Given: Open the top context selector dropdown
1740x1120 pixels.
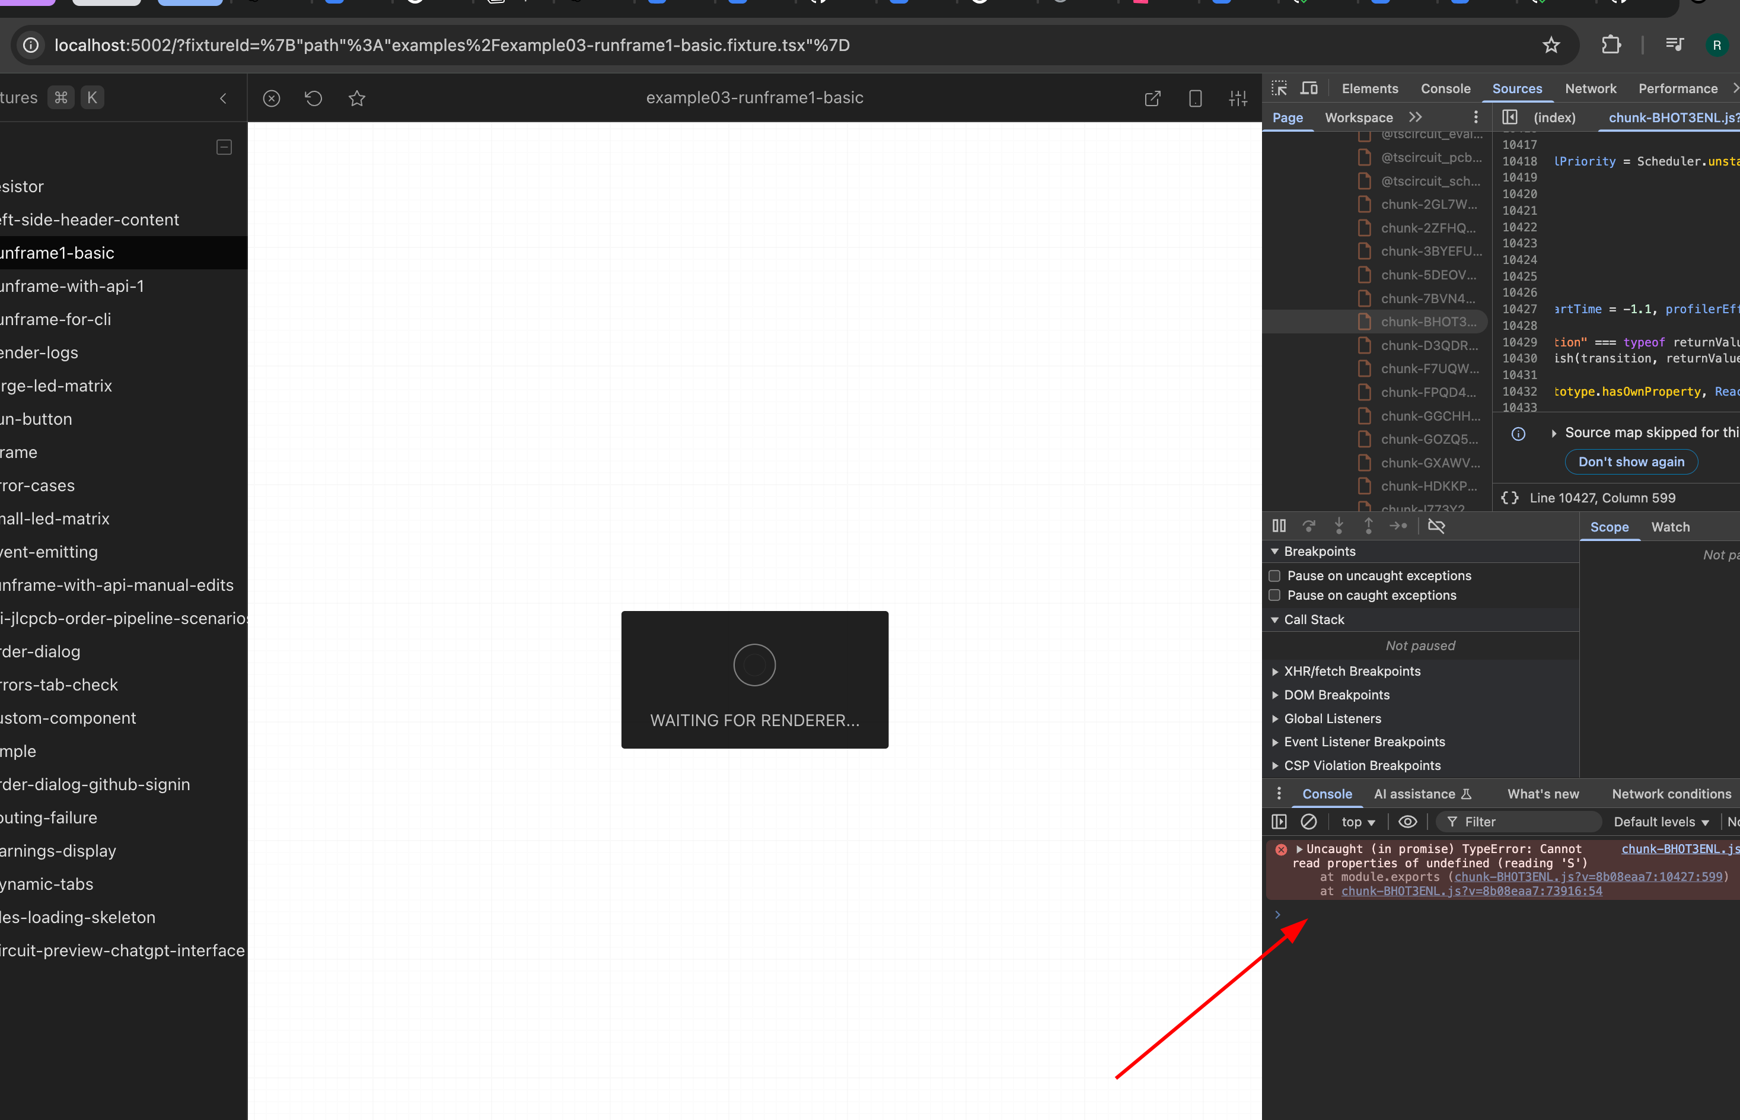Looking at the screenshot, I should pos(1358,822).
